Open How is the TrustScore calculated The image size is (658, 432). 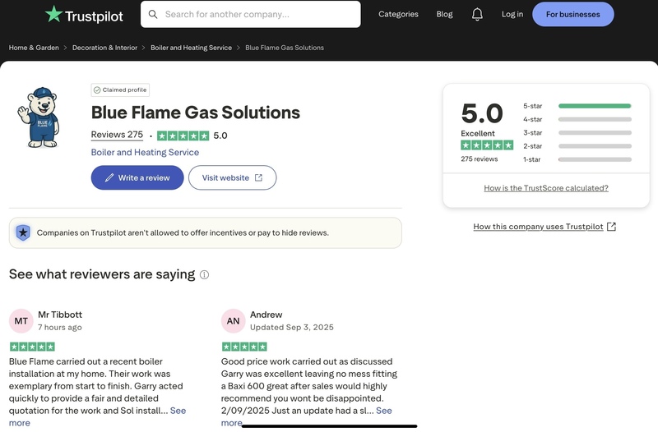pyautogui.click(x=546, y=188)
